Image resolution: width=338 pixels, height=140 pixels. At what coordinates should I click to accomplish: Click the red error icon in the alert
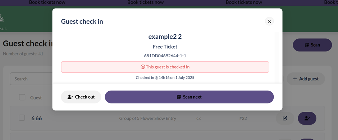[x=143, y=67]
